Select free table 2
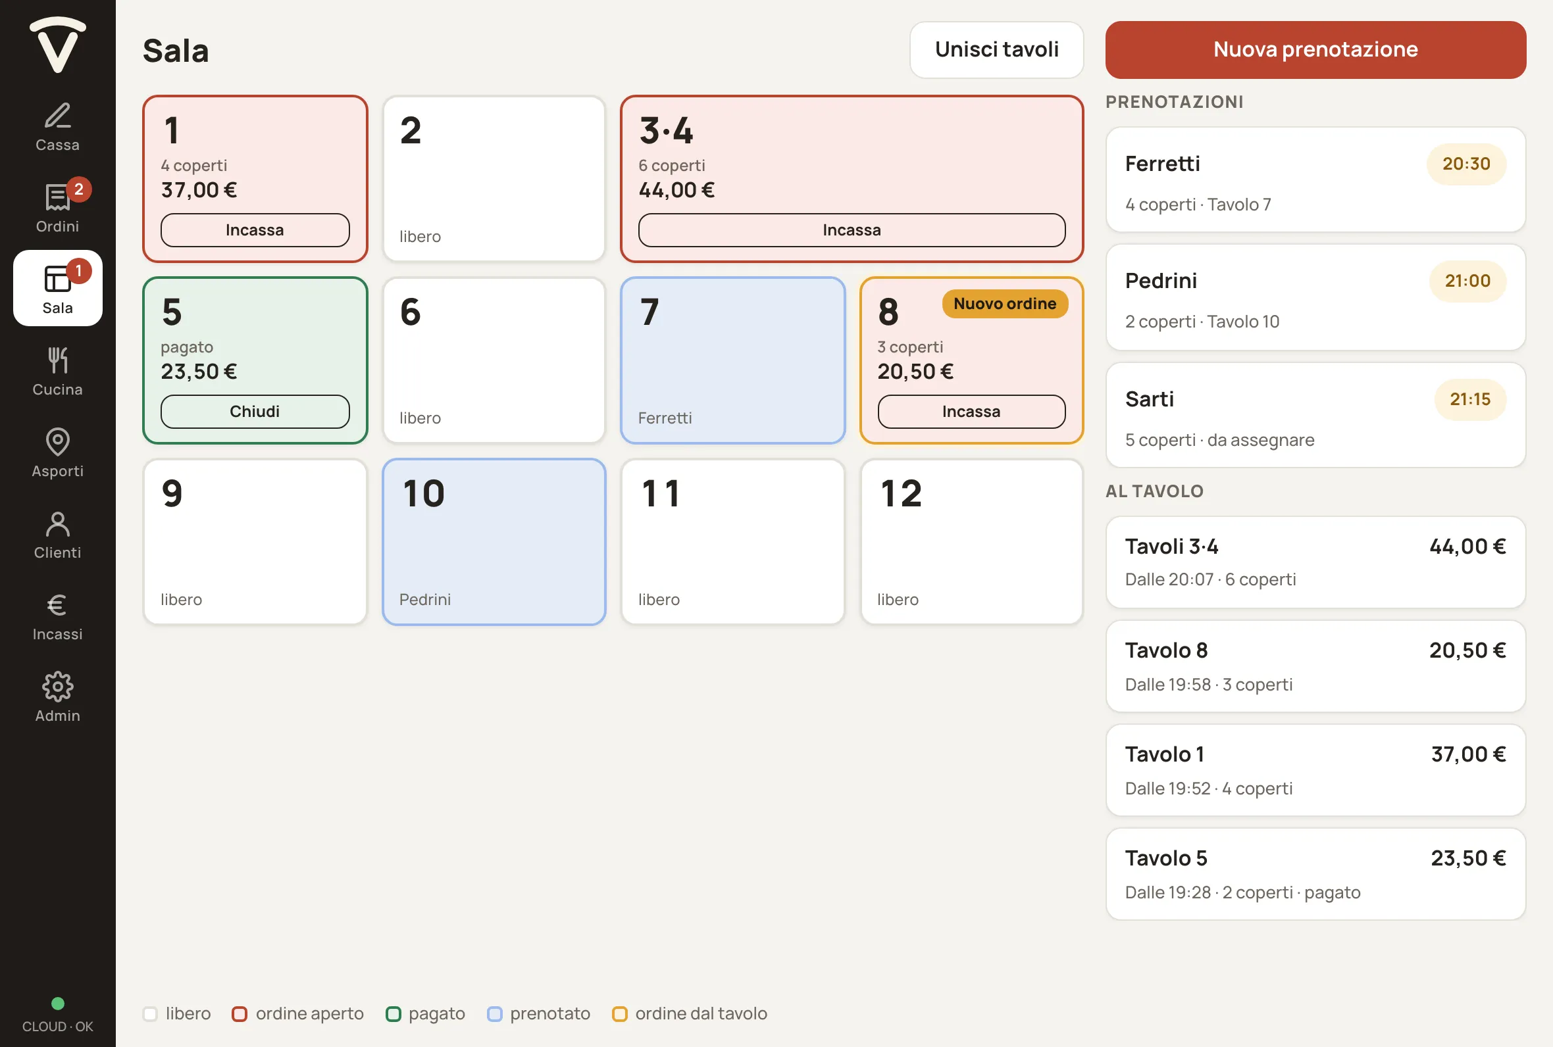This screenshot has height=1047, width=1553. [x=494, y=179]
